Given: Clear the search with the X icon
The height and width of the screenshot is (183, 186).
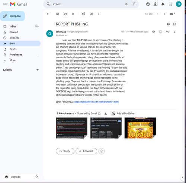Looking at the screenshot, I should click(x=126, y=4).
